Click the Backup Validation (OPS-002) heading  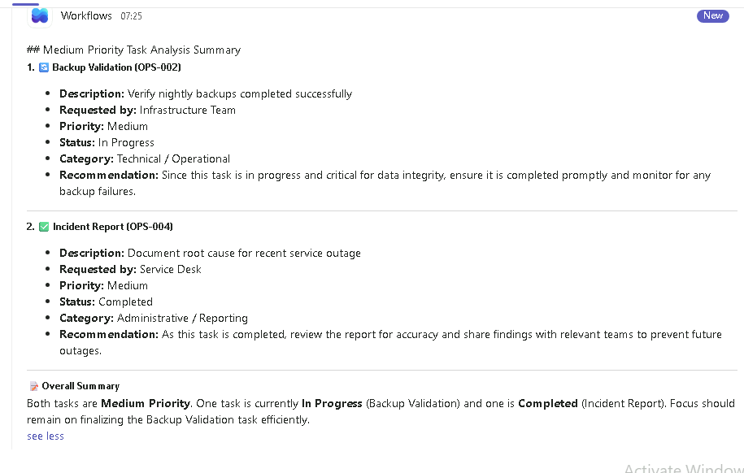117,67
